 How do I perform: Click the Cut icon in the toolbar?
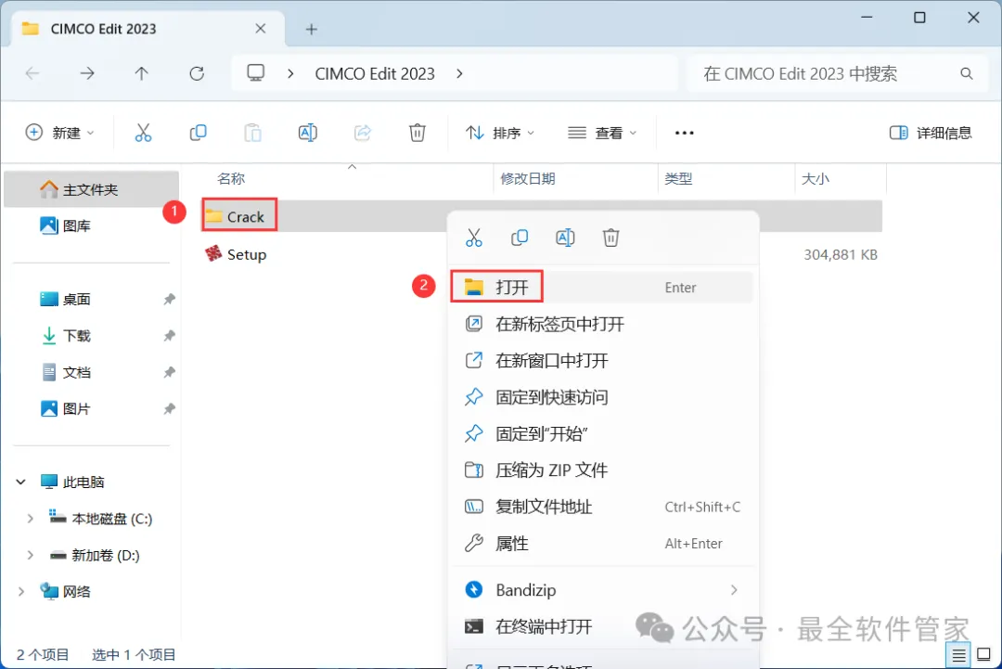pos(143,133)
